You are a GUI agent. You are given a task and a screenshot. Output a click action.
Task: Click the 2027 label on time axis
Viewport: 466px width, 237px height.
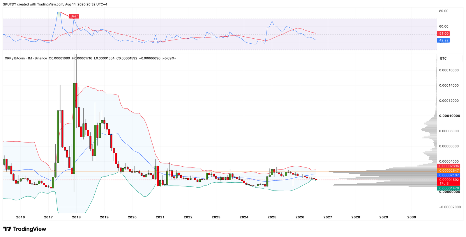point(328,217)
